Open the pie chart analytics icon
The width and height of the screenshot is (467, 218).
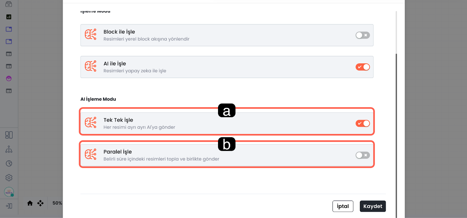point(9,163)
